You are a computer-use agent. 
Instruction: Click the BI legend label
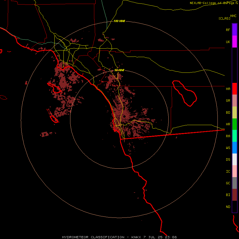[x=228, y=195]
